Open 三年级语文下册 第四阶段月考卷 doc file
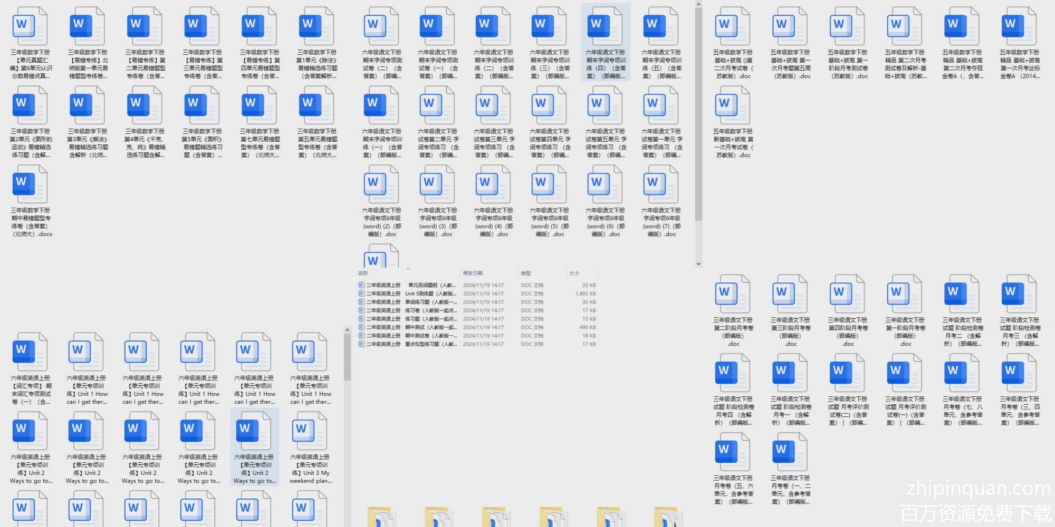The width and height of the screenshot is (1055, 527). coord(848,311)
